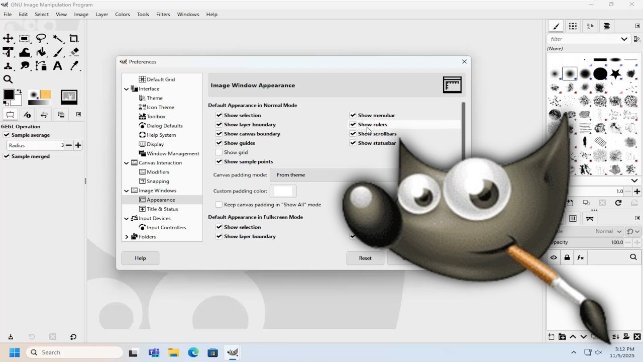643x362 pixels.
Task: Select the Move tool in toolbox
Action: pyautogui.click(x=8, y=39)
